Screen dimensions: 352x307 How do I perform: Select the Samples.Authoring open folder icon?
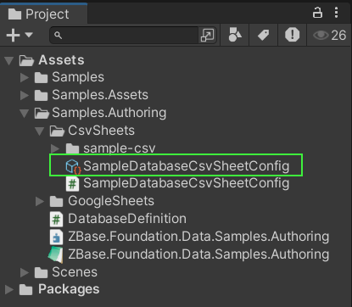[x=42, y=114]
